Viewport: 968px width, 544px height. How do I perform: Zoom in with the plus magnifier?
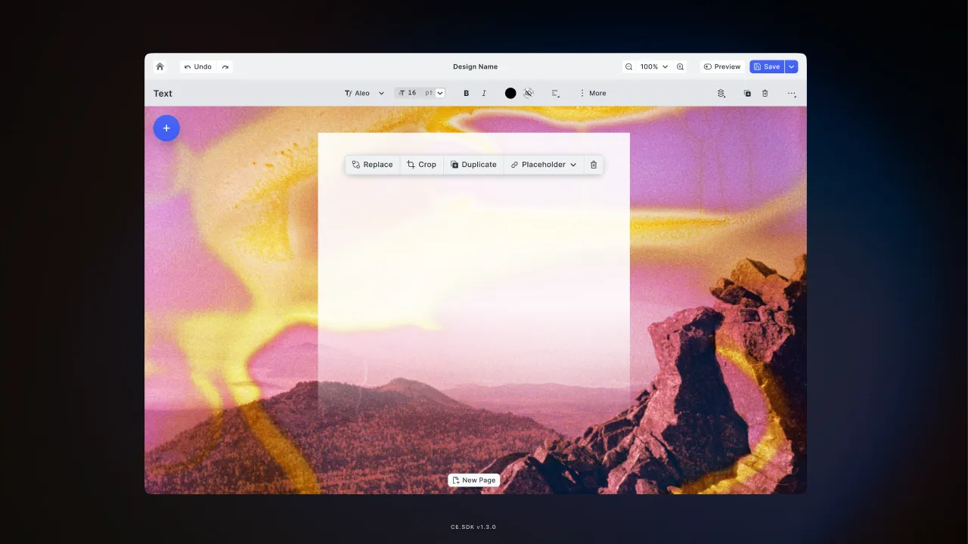pyautogui.click(x=681, y=66)
